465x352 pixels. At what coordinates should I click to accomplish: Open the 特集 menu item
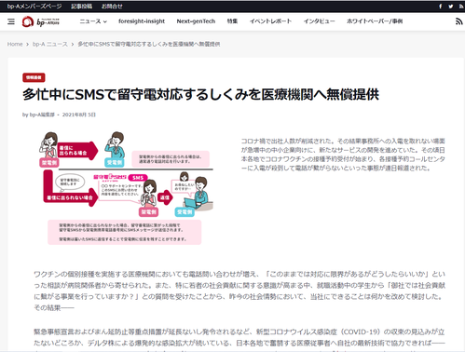click(x=232, y=21)
